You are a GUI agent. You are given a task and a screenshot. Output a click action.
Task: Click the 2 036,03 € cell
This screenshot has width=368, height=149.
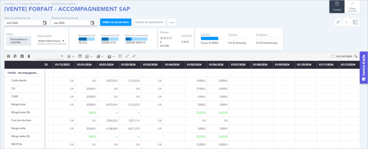(x=108, y=121)
